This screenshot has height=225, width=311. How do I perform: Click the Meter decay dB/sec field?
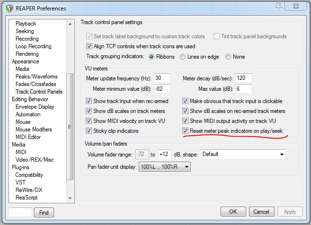click(244, 78)
